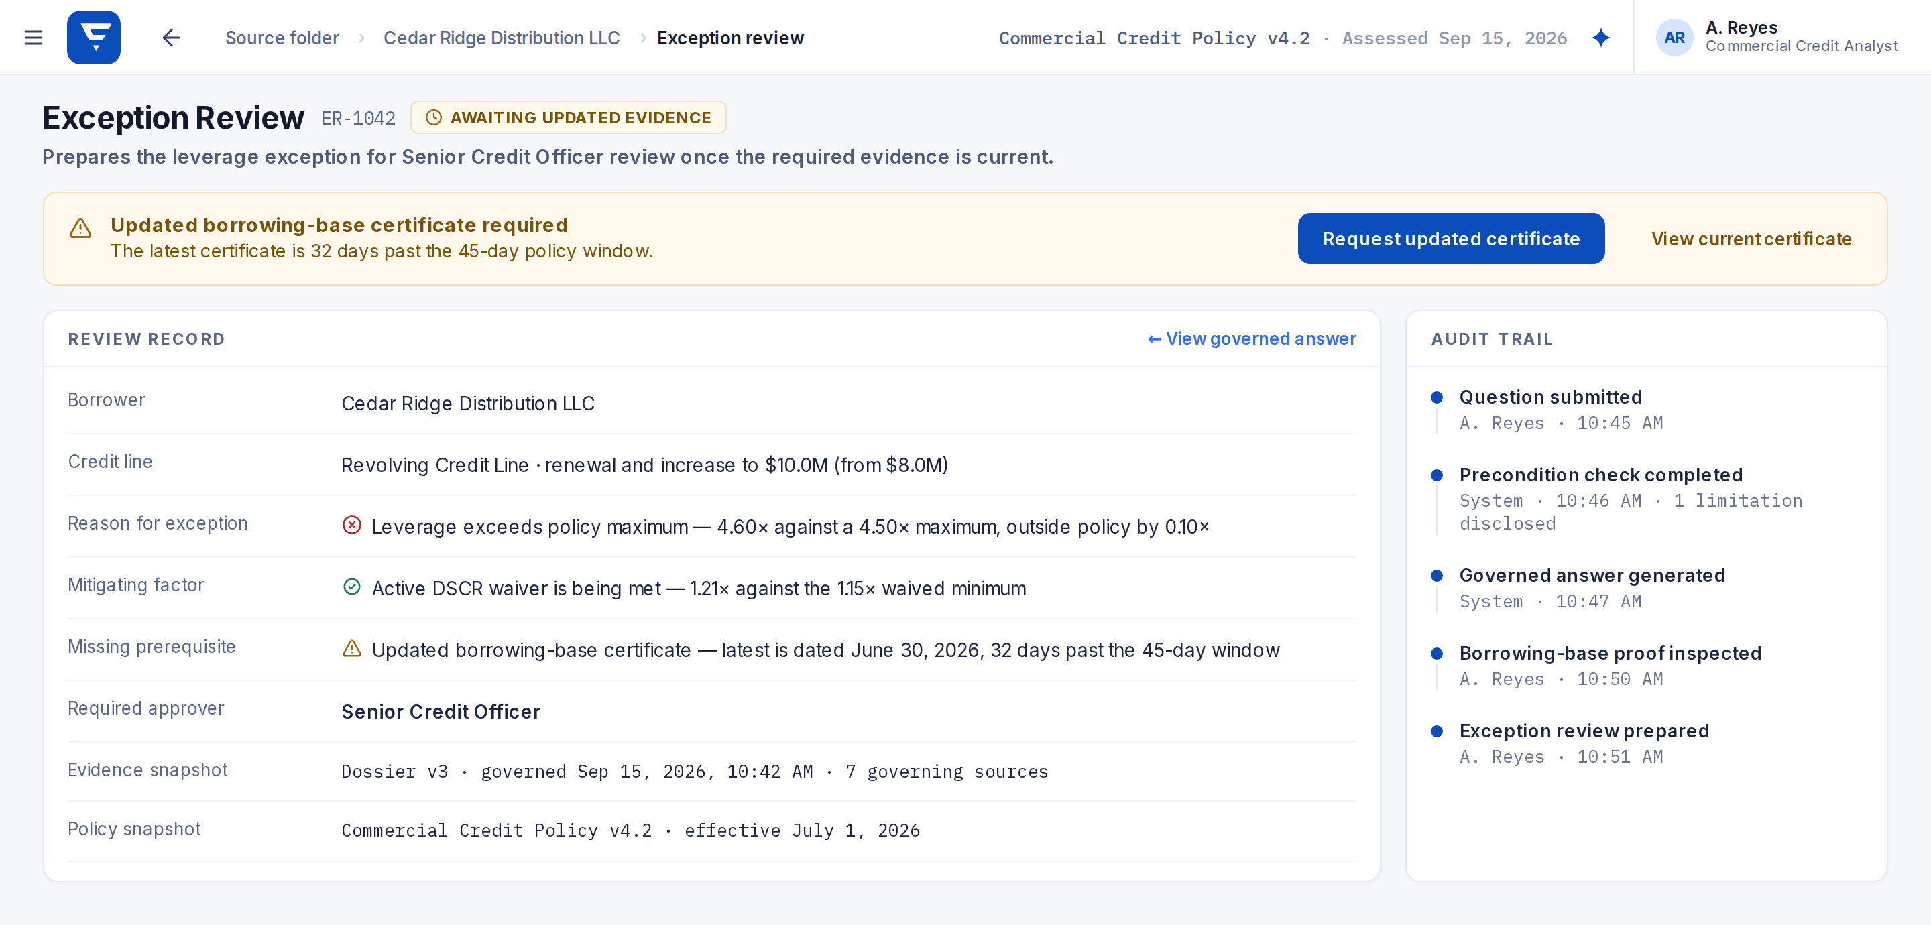1931x925 pixels.
Task: Click the Governed answer generated entry
Action: point(1592,588)
